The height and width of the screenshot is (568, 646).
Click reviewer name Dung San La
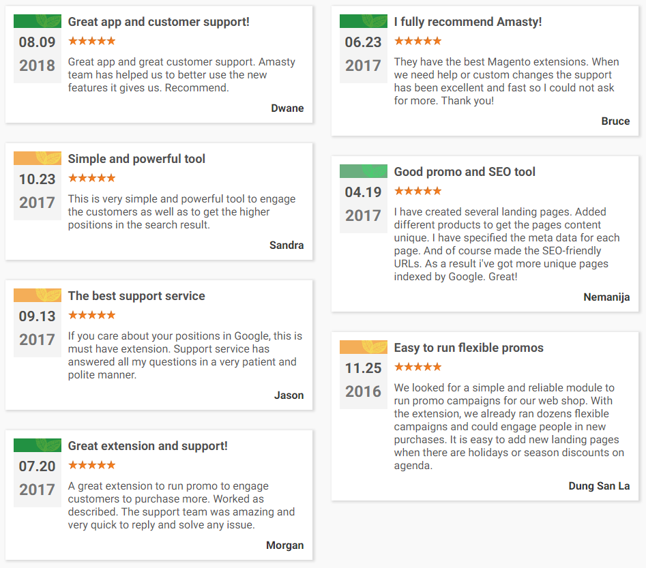coord(599,486)
